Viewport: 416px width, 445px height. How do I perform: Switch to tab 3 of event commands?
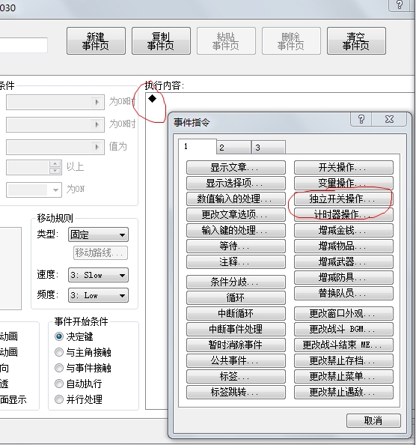269,148
